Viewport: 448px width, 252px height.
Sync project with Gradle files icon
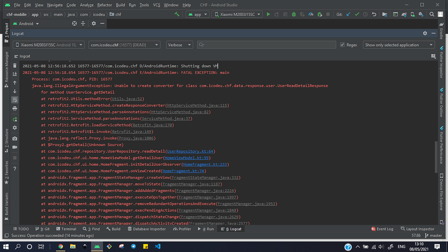point(404,14)
